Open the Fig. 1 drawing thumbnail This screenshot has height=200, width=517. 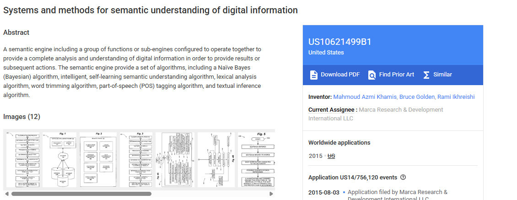click(59, 160)
